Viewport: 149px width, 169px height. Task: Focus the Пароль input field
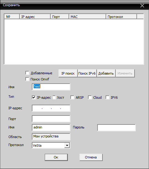(116, 128)
